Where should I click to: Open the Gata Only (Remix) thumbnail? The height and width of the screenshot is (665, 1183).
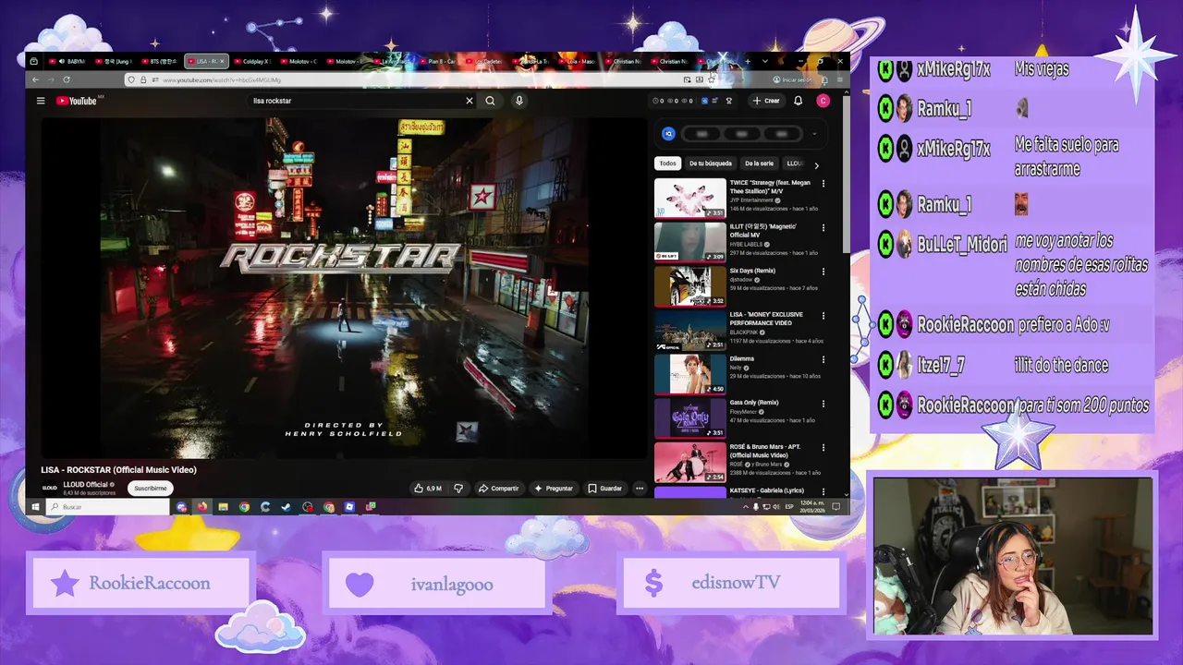coord(690,418)
